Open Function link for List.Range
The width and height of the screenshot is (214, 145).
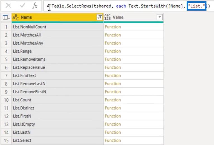pyautogui.click(x=113, y=51)
